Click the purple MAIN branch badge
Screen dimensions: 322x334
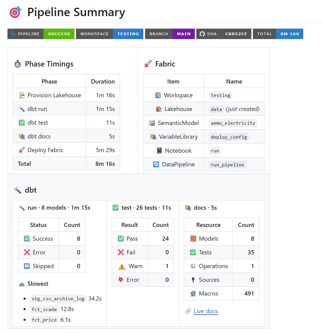[x=184, y=34]
